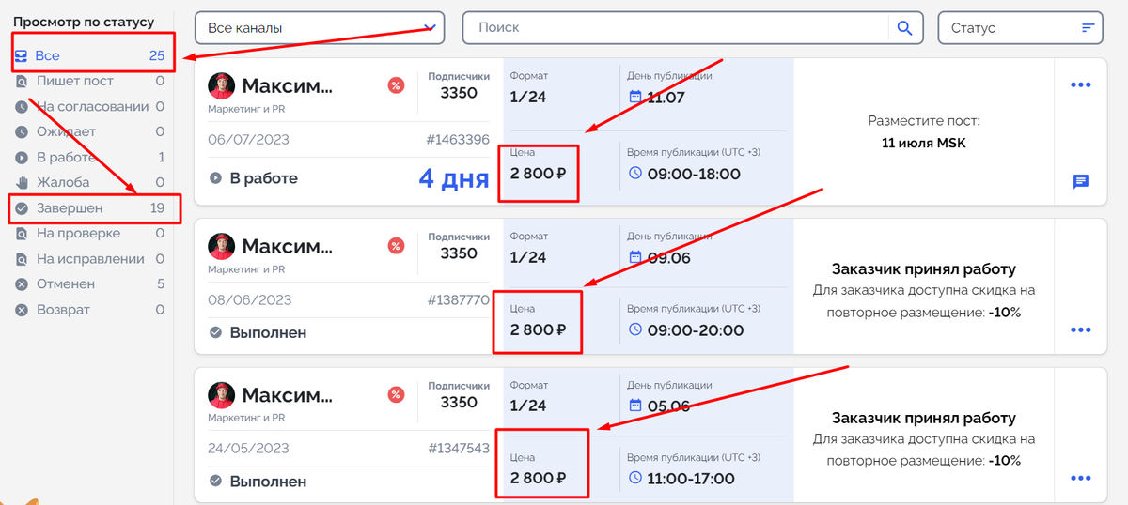
Task: Open three-dots menu of order #1463396
Action: (1080, 85)
